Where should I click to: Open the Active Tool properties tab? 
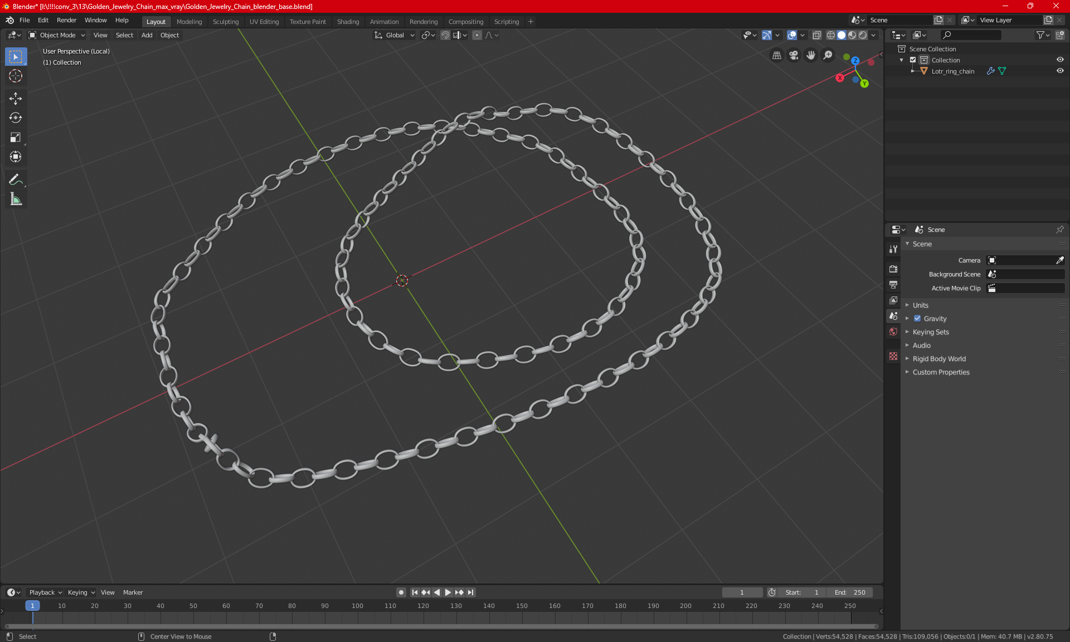893,249
